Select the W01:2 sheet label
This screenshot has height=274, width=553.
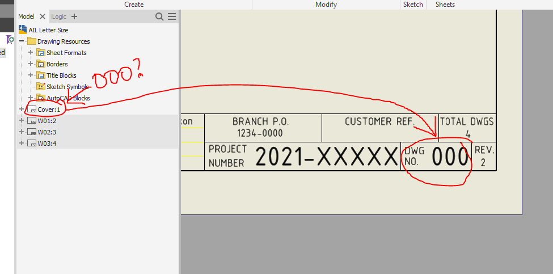47,121
